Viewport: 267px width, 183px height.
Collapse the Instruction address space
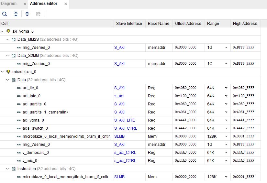pos(7,169)
